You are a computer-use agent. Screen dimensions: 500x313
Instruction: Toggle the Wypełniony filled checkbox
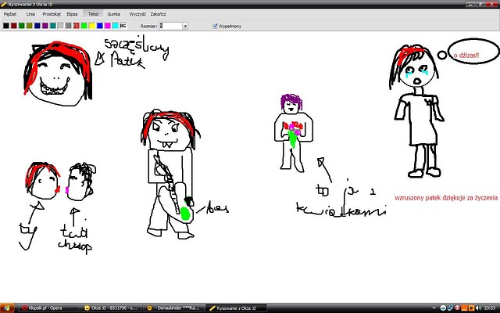pyautogui.click(x=215, y=26)
